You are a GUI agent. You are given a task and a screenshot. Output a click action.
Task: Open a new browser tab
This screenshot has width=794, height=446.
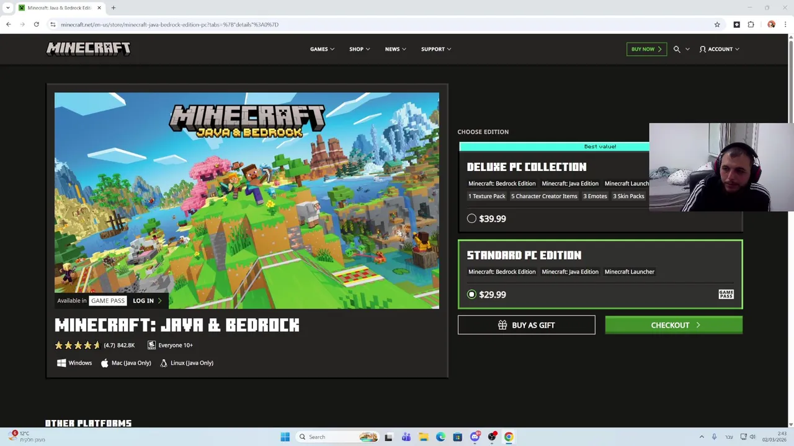pyautogui.click(x=114, y=8)
